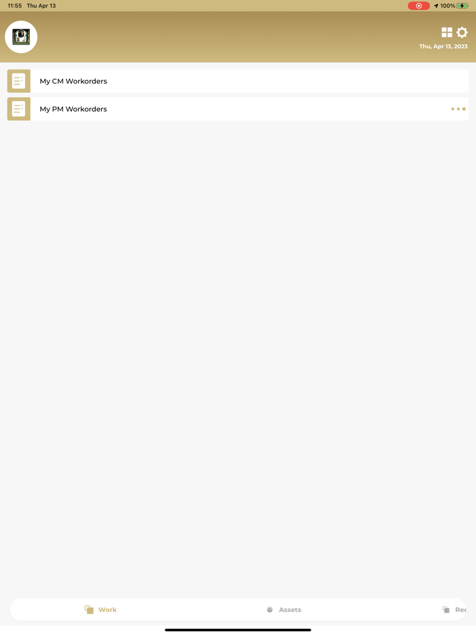Screen dimensions: 476x635
Task: Open the My PM Workorders text label
Action: click(x=73, y=109)
